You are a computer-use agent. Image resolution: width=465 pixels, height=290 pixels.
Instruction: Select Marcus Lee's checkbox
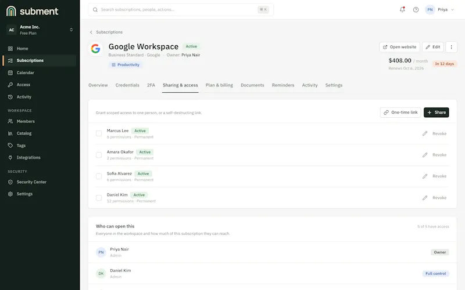click(99, 134)
